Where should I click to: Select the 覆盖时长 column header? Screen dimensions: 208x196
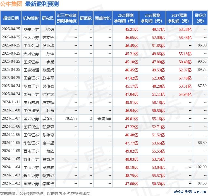(x=103, y=18)
